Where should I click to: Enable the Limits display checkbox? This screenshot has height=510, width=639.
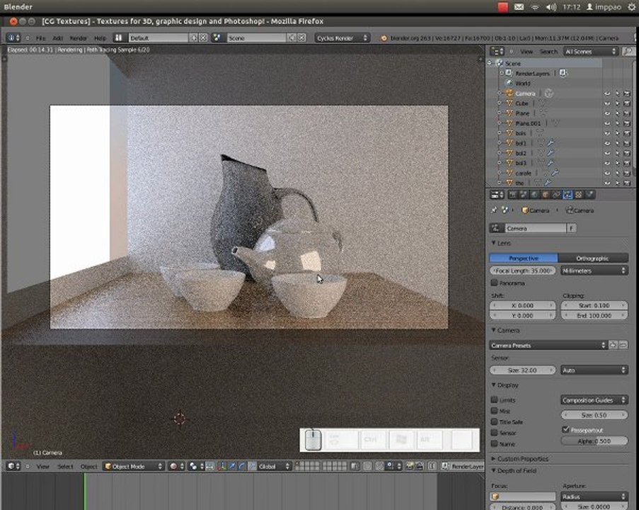tap(495, 399)
